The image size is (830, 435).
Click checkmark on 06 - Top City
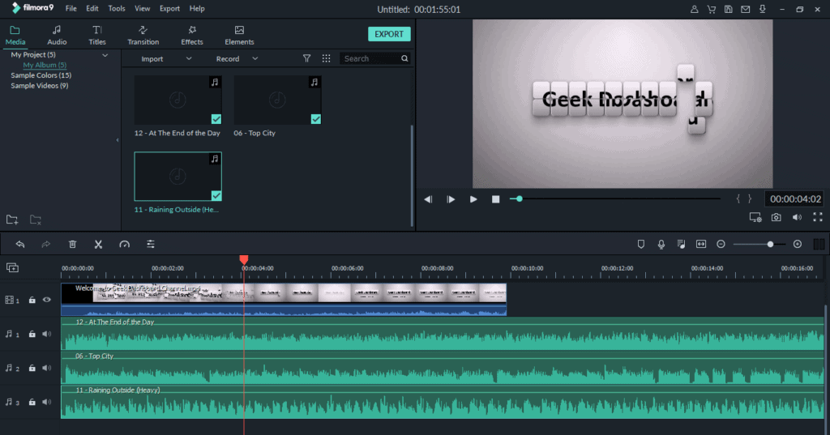315,119
